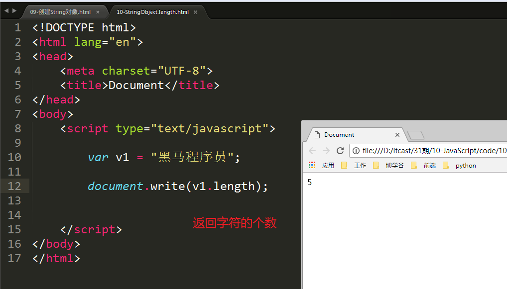Click the closing </html> tag on line 17
This screenshot has height=289, width=507.
56,258
